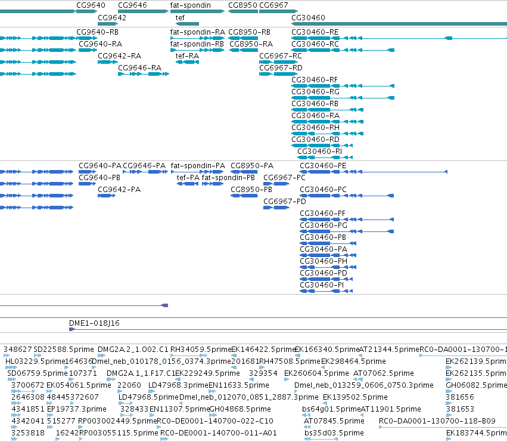The width and height of the screenshot is (507, 442).
Task: Click the CG6967-RD transcript label
Action: pyautogui.click(x=281, y=68)
